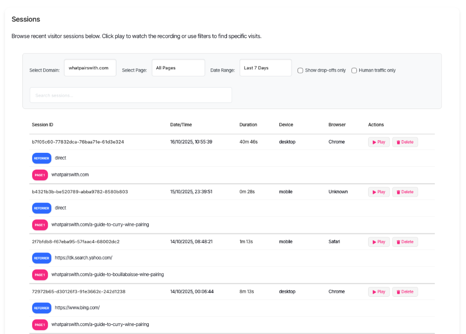Delete the session referred from Bing

pos(404,292)
